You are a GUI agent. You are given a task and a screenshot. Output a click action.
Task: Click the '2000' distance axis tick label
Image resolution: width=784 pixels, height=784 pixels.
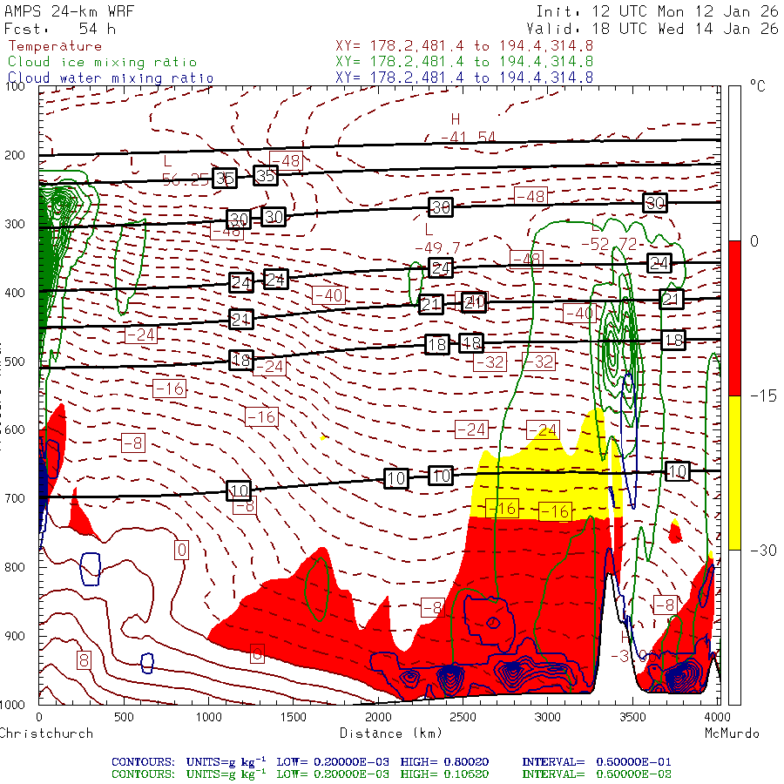pos(378,717)
